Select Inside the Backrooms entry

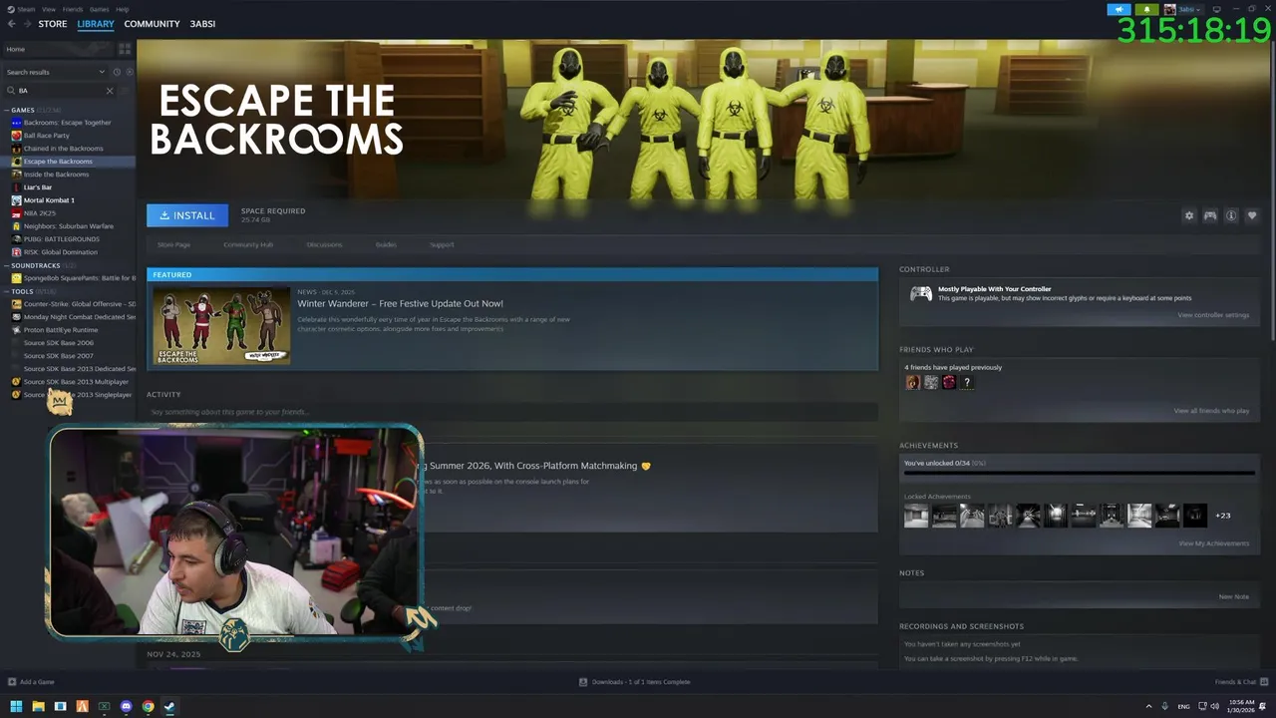coord(56,175)
